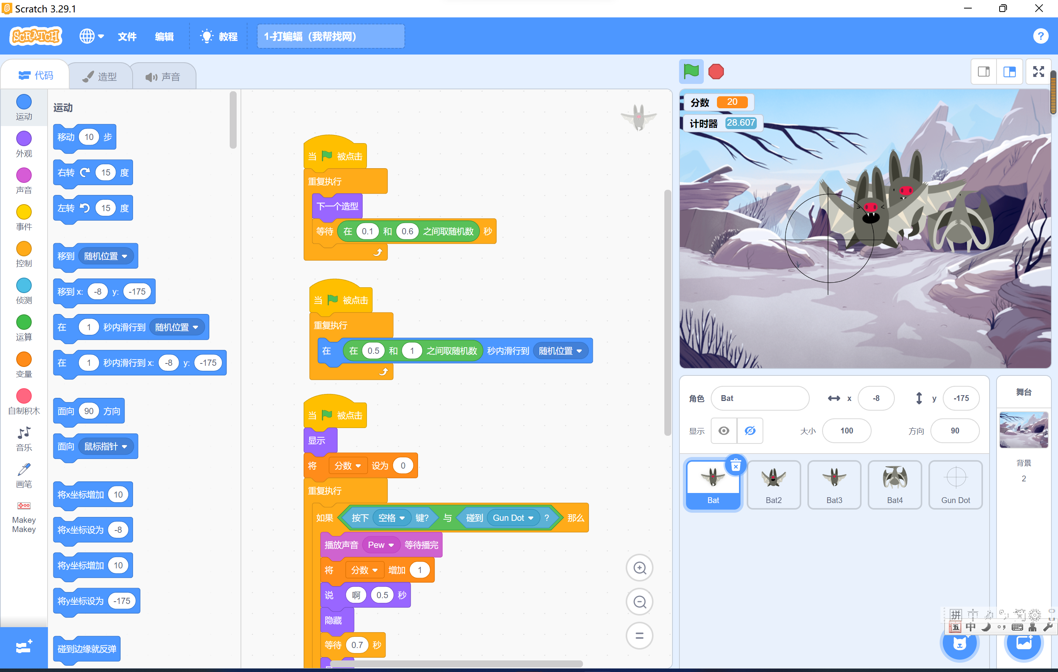Select the 事件 events category
The image size is (1058, 672).
click(x=24, y=218)
